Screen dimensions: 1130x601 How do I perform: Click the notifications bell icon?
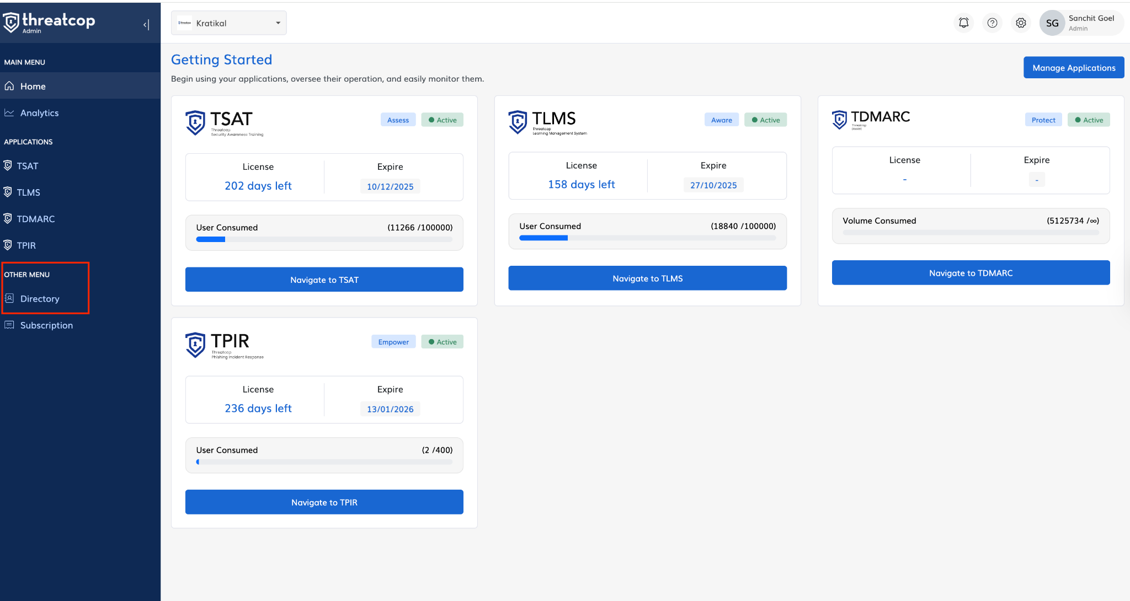click(963, 23)
